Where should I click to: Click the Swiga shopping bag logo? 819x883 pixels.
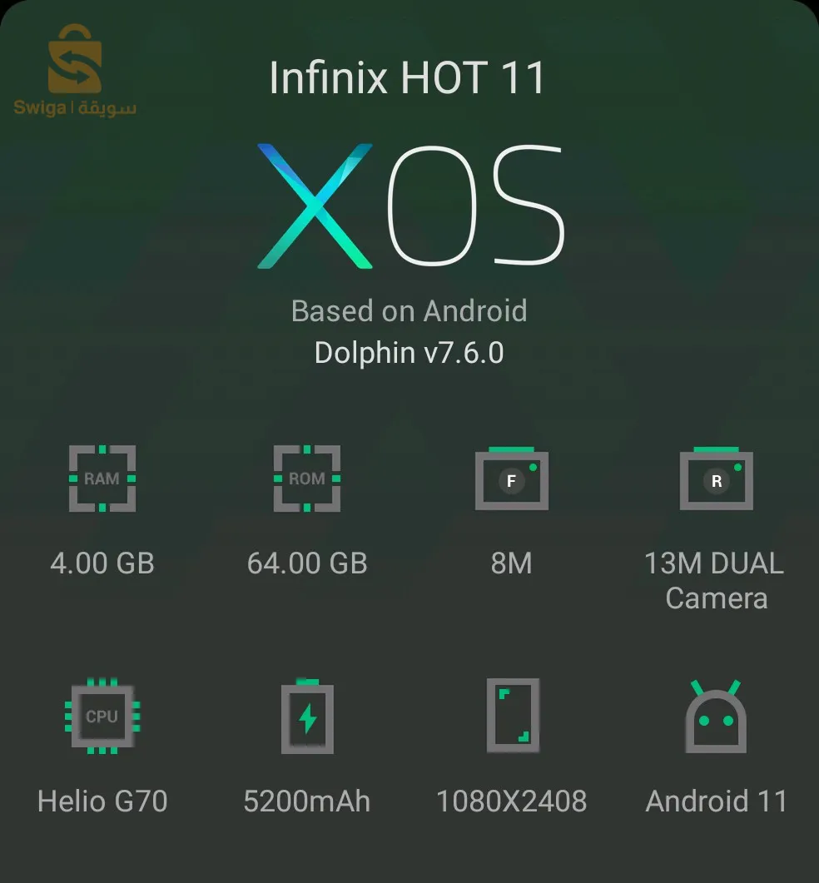pyautogui.click(x=75, y=71)
